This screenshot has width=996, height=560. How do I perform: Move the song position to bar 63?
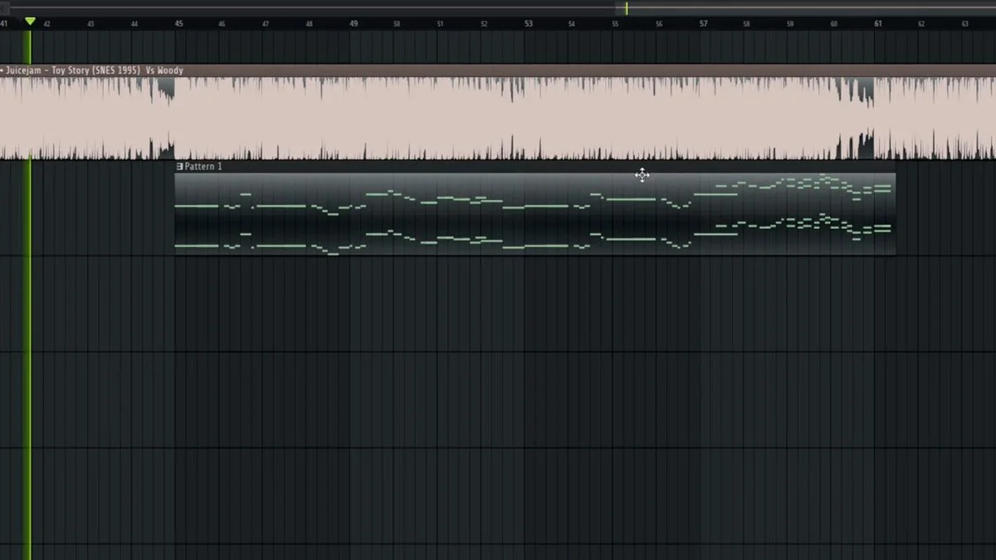click(965, 24)
